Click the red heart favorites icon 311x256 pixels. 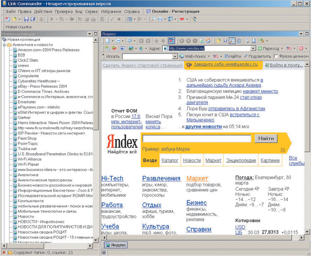[x=182, y=19]
